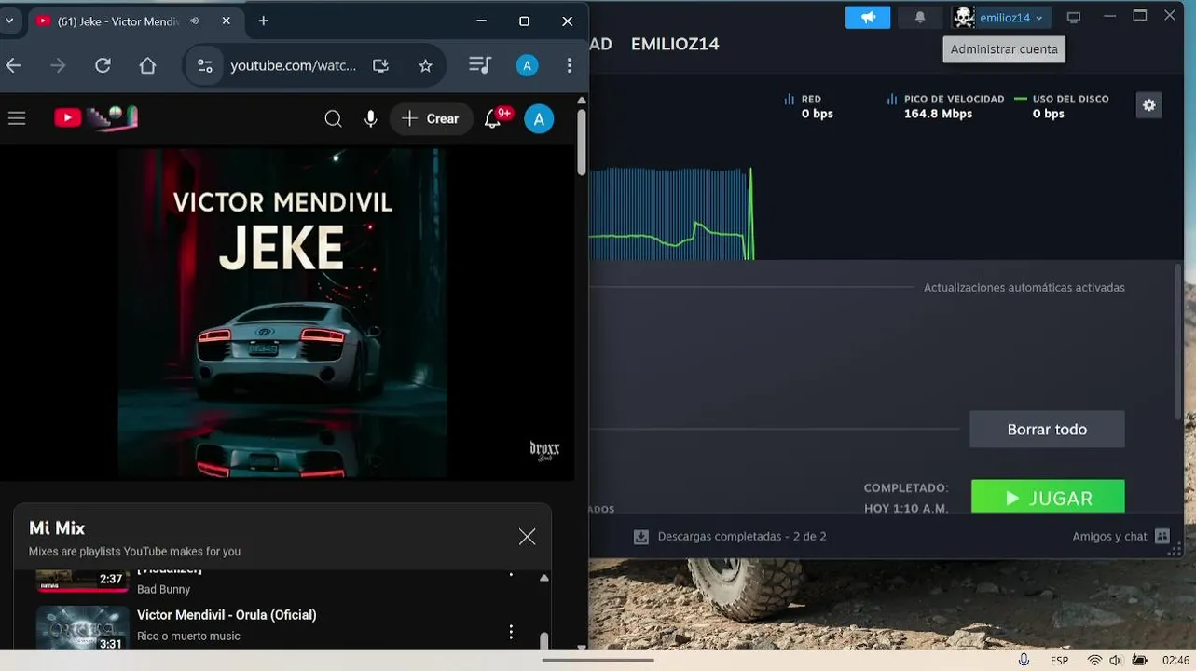The width and height of the screenshot is (1196, 671).
Task: Click the Steam download graph
Action: click(x=671, y=213)
